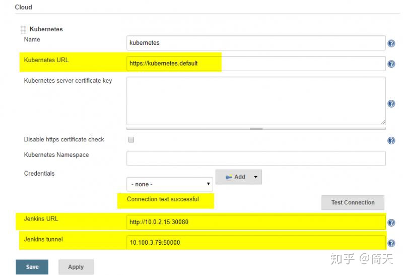The height and width of the screenshot is (275, 403).
Task: Open the Credentials '- none -' dropdown
Action: (x=170, y=184)
